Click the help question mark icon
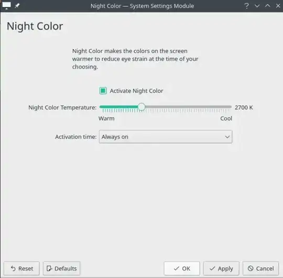The image size is (283, 278). (x=246, y=6)
